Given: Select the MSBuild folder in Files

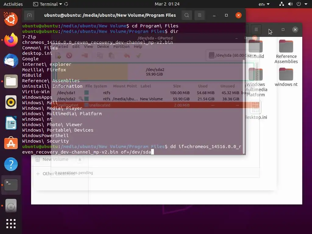Looking at the screenshot, I should tap(256, 49).
